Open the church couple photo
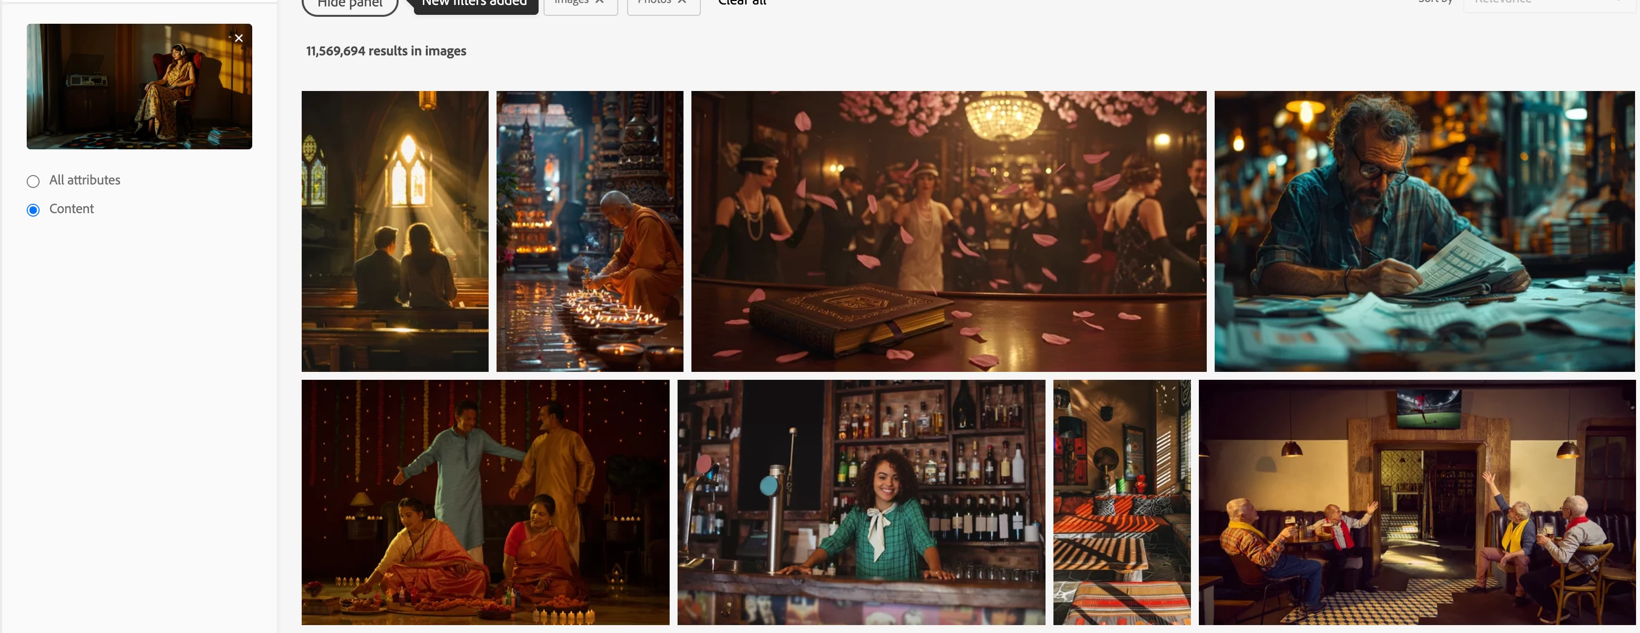Image resolution: width=1640 pixels, height=633 pixels. point(395,231)
